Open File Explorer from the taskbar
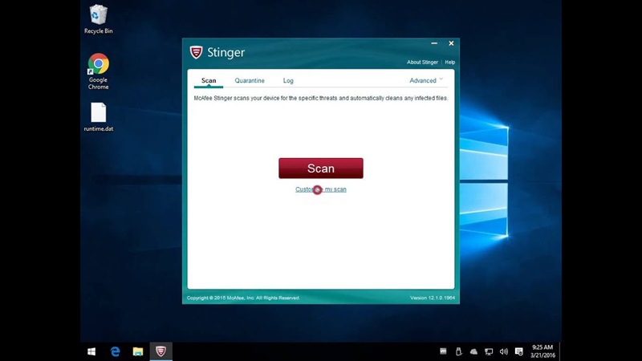 [x=138, y=351]
